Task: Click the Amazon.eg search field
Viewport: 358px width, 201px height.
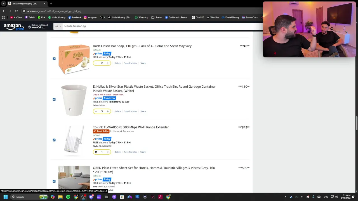Action: pyautogui.click(x=162, y=26)
